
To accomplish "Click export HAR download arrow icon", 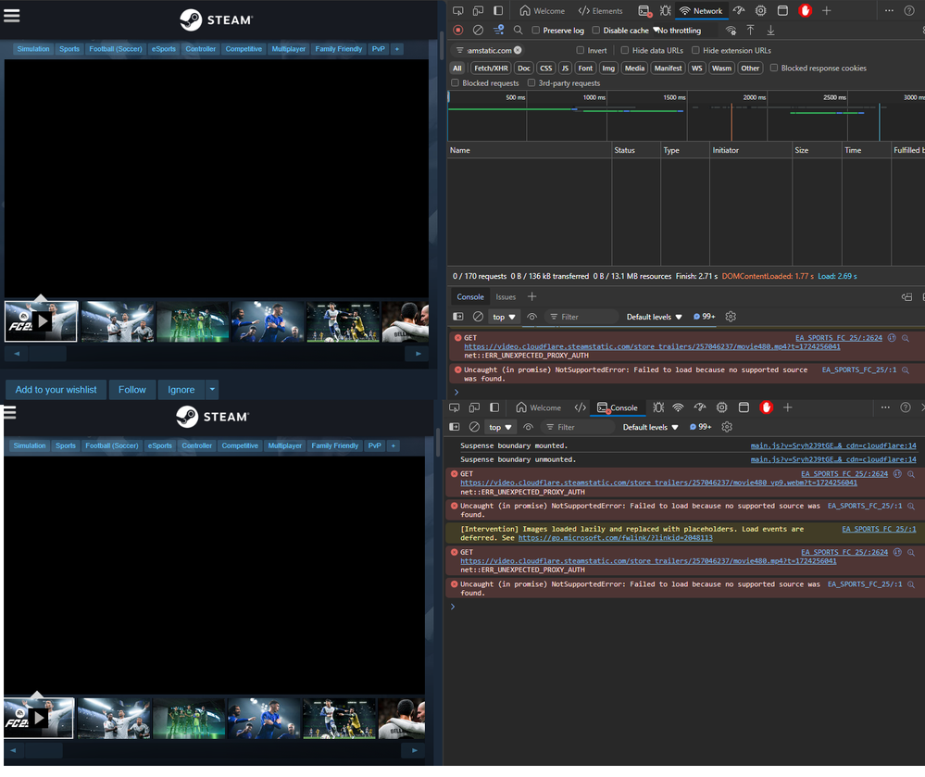I will click(x=770, y=30).
